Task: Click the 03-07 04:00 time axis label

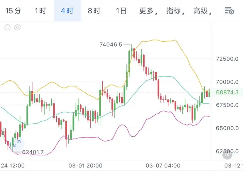Action: 163,166
